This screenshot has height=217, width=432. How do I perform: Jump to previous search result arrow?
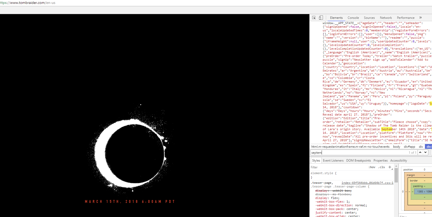pos(420,152)
